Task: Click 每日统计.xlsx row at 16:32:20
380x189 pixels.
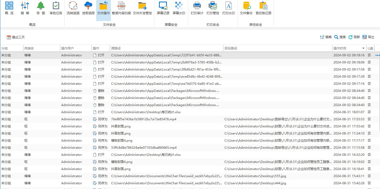Action: [190, 155]
